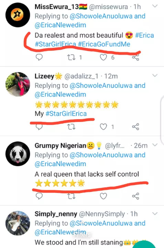This screenshot has width=164, height=248.
Task: Retweet Lizeey's StarGirlErica tweet
Action: tap(71, 127)
